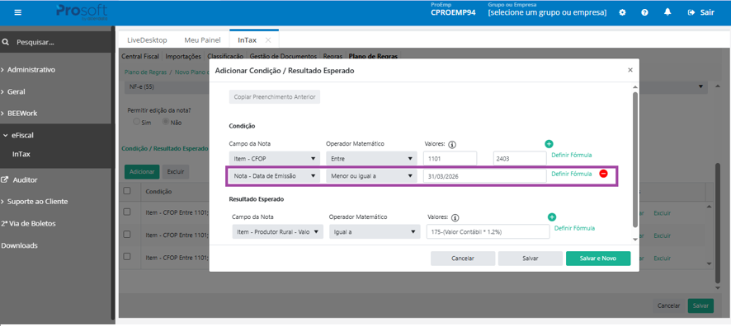Click the Sair logout button
Screen dimensions: 731x326
(700, 12)
